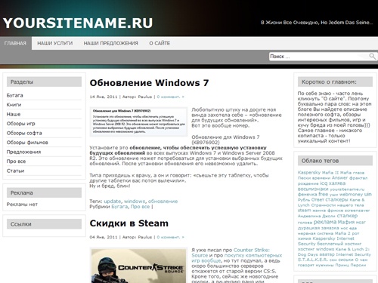Click the обновление tag link

(x=163, y=201)
